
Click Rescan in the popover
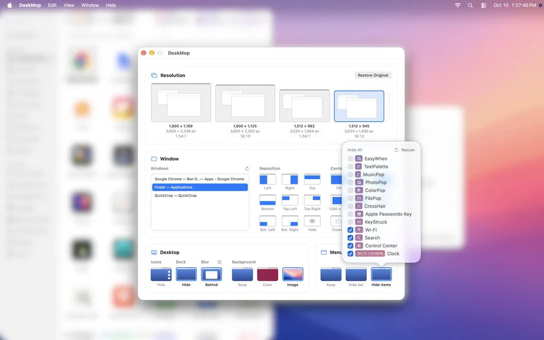click(x=404, y=150)
